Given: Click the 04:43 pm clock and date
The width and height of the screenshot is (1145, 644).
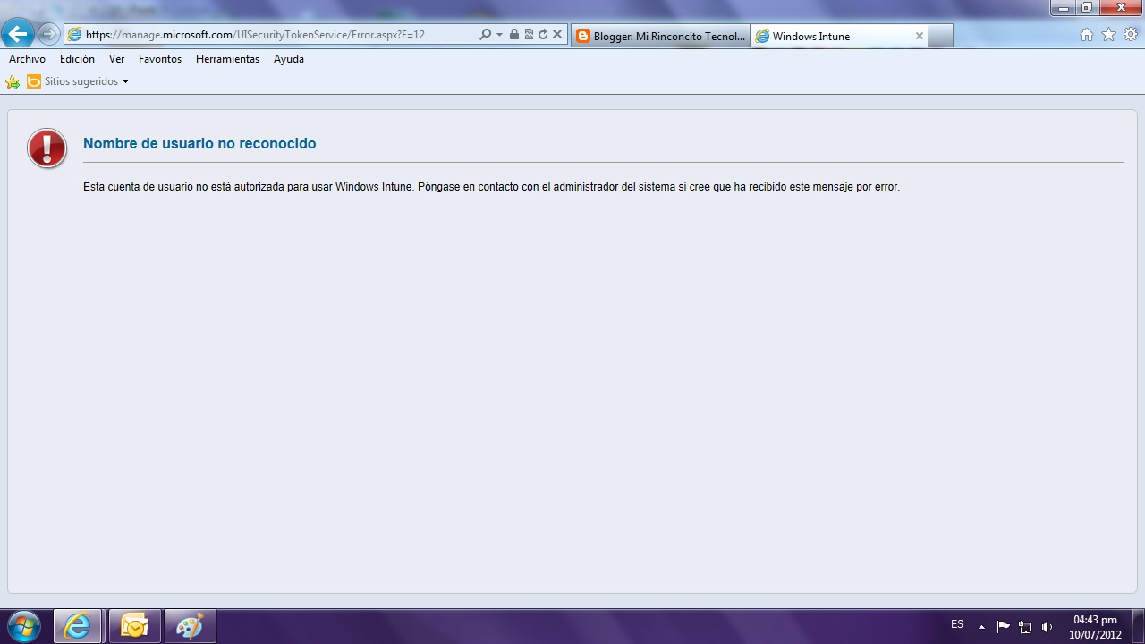Looking at the screenshot, I should coord(1095,627).
